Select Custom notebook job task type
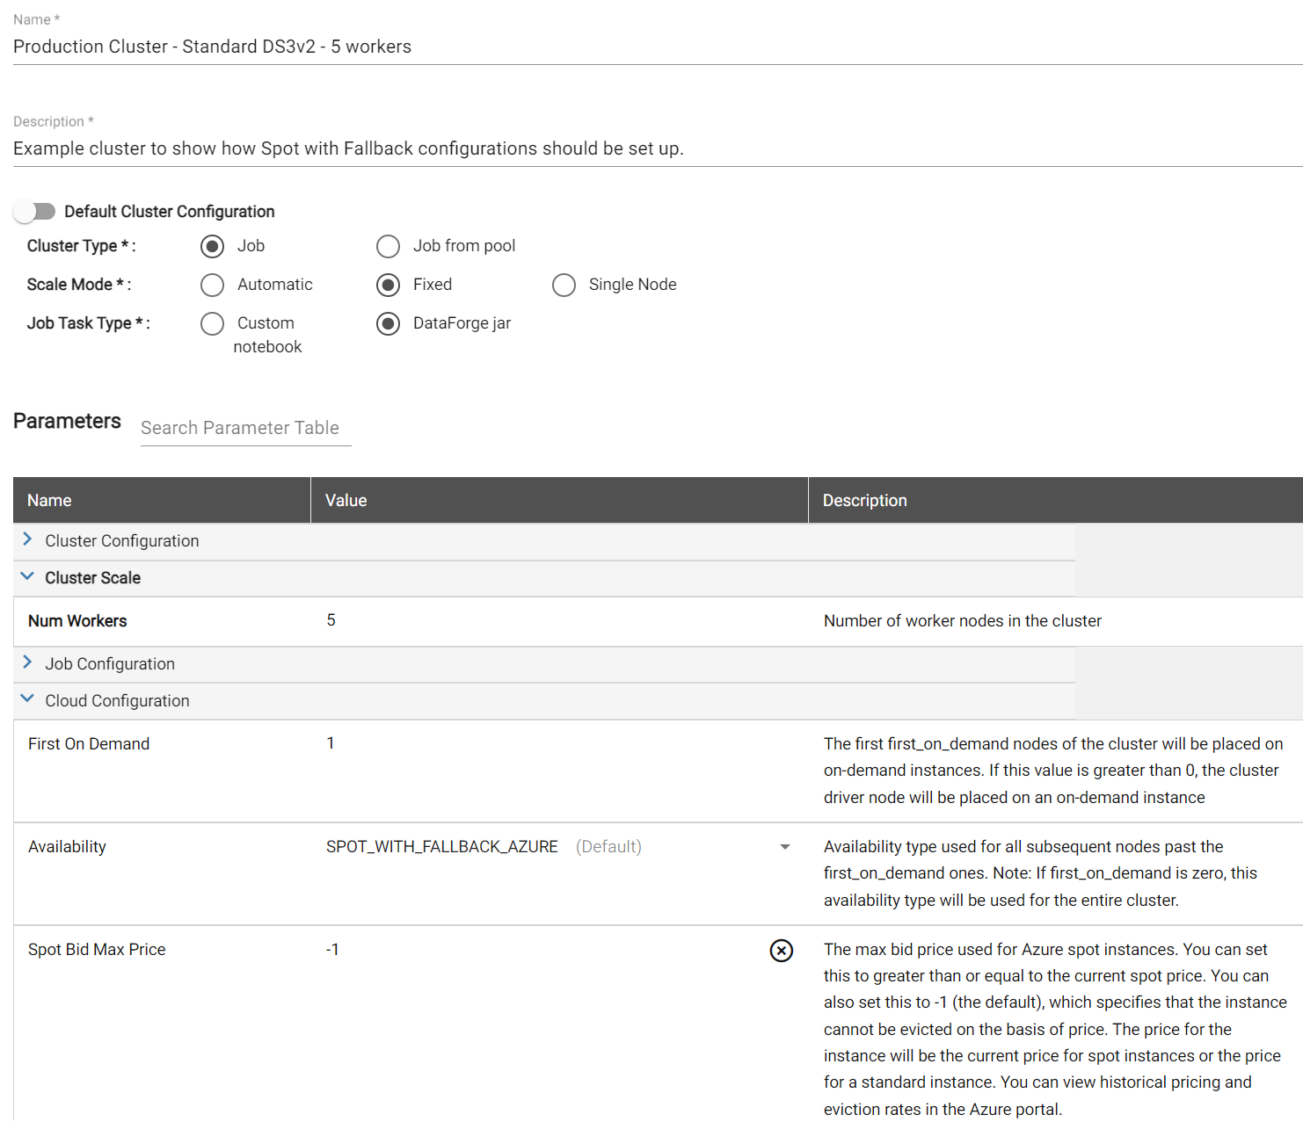This screenshot has width=1303, height=1122. (x=212, y=323)
